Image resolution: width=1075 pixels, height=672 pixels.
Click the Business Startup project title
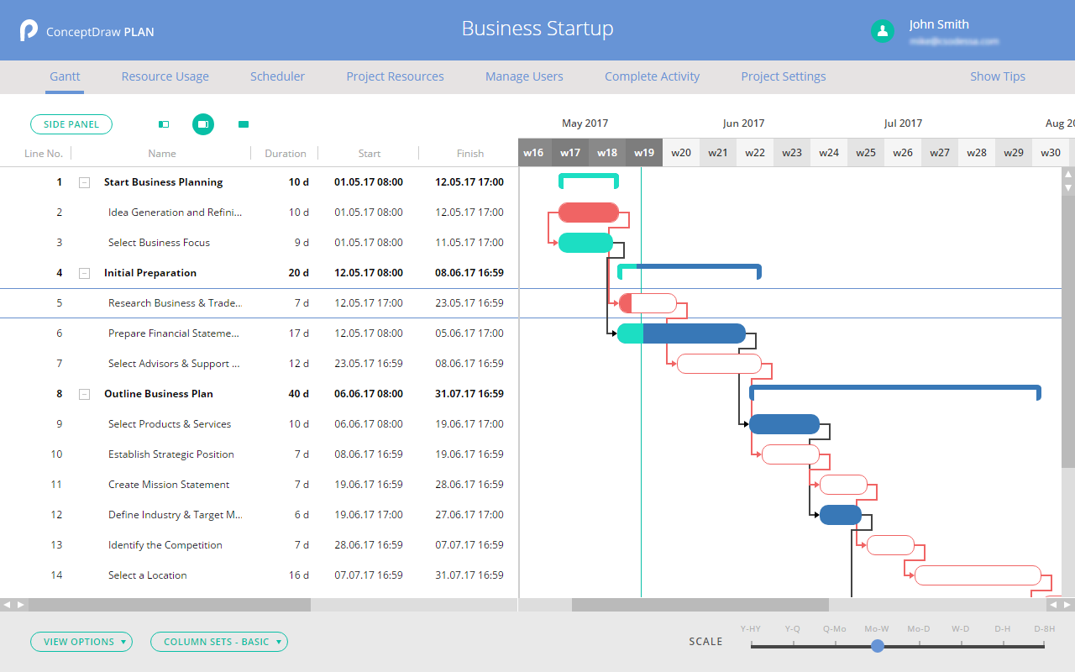click(537, 29)
